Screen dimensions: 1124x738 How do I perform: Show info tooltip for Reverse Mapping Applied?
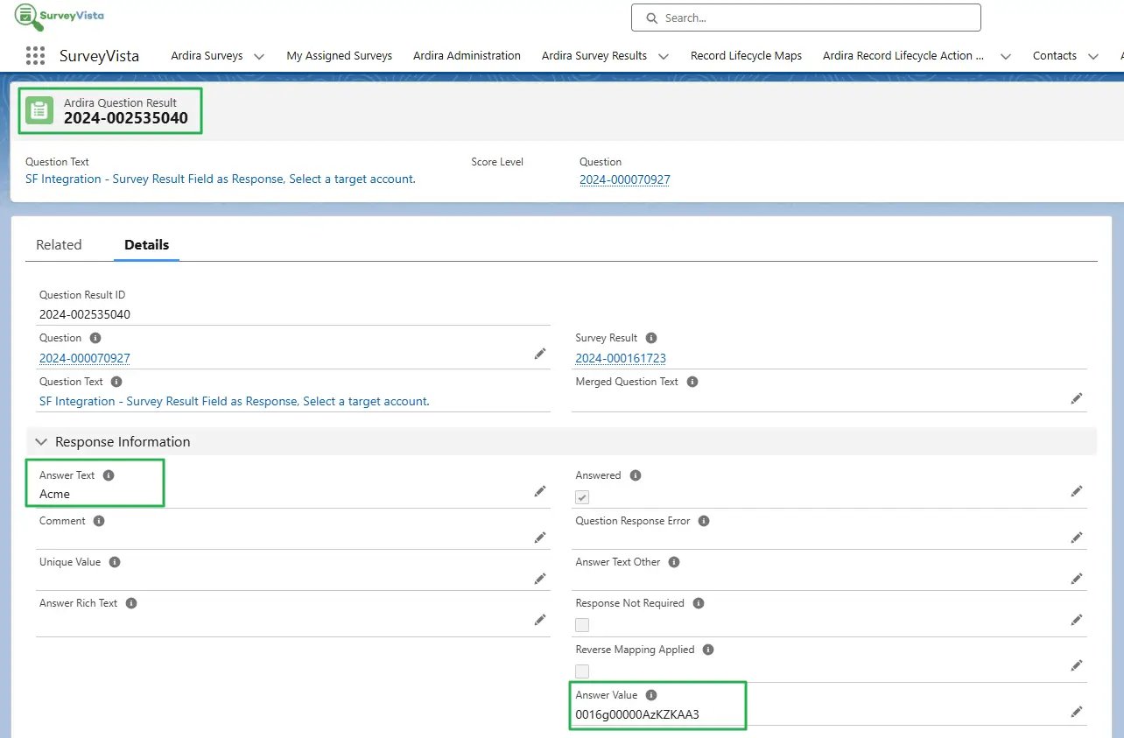pos(708,650)
